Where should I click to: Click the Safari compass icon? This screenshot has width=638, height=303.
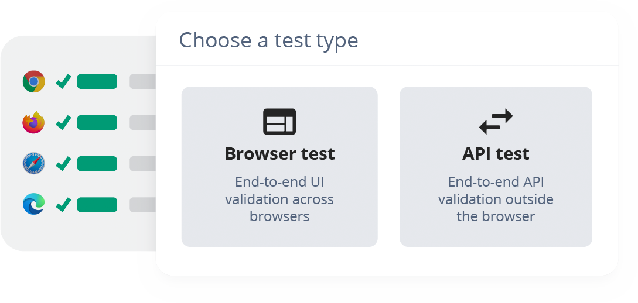[33, 163]
